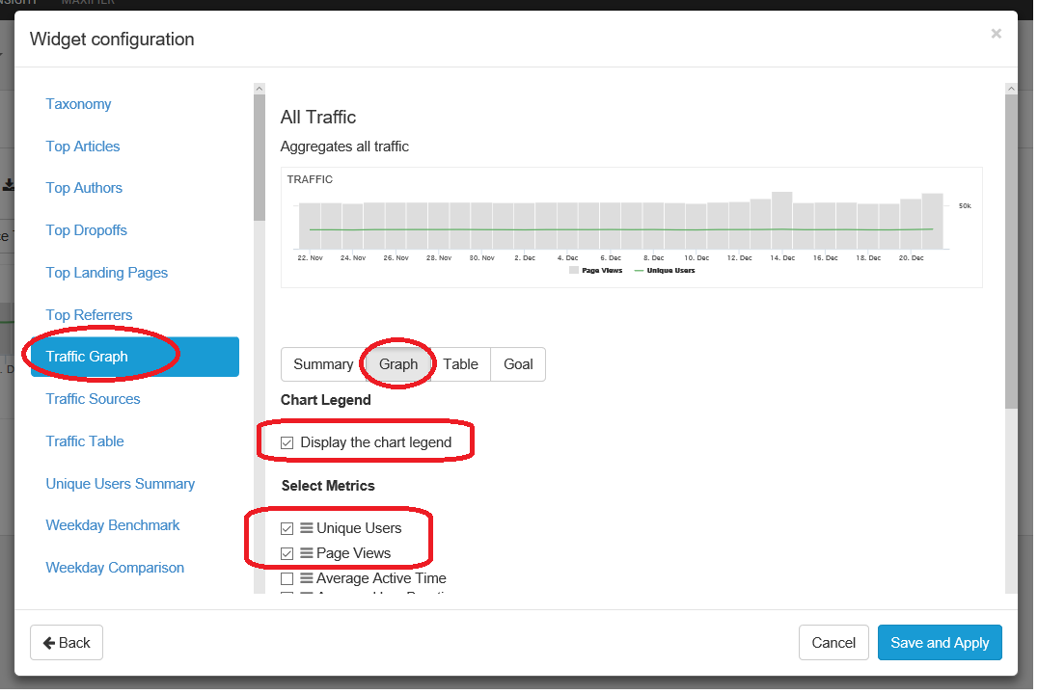The height and width of the screenshot is (694, 1038).
Task: Switch to the Summary tab
Action: 324,366
